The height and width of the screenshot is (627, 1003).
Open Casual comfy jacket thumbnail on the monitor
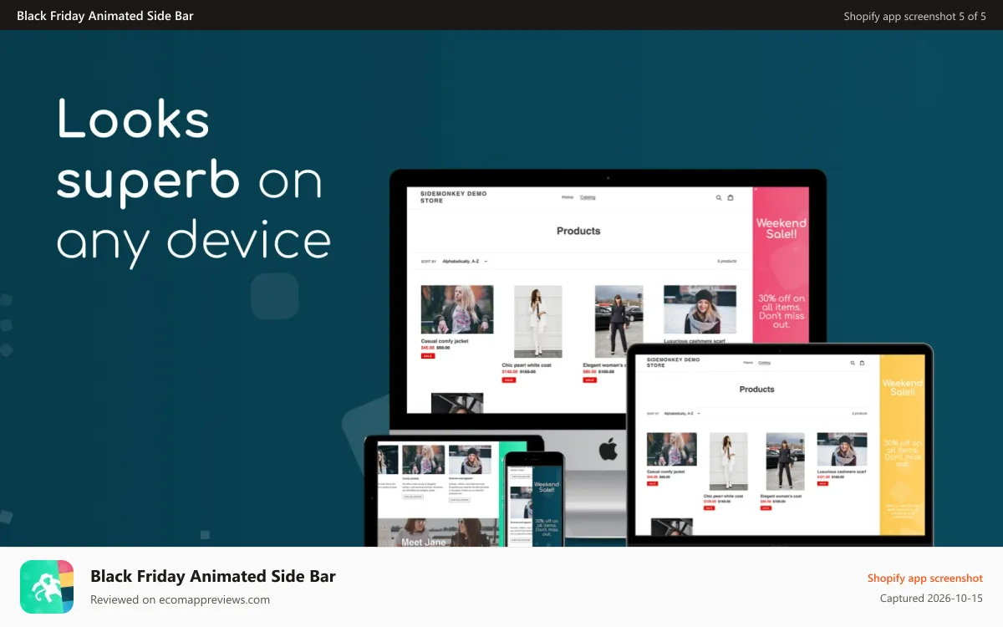click(457, 309)
